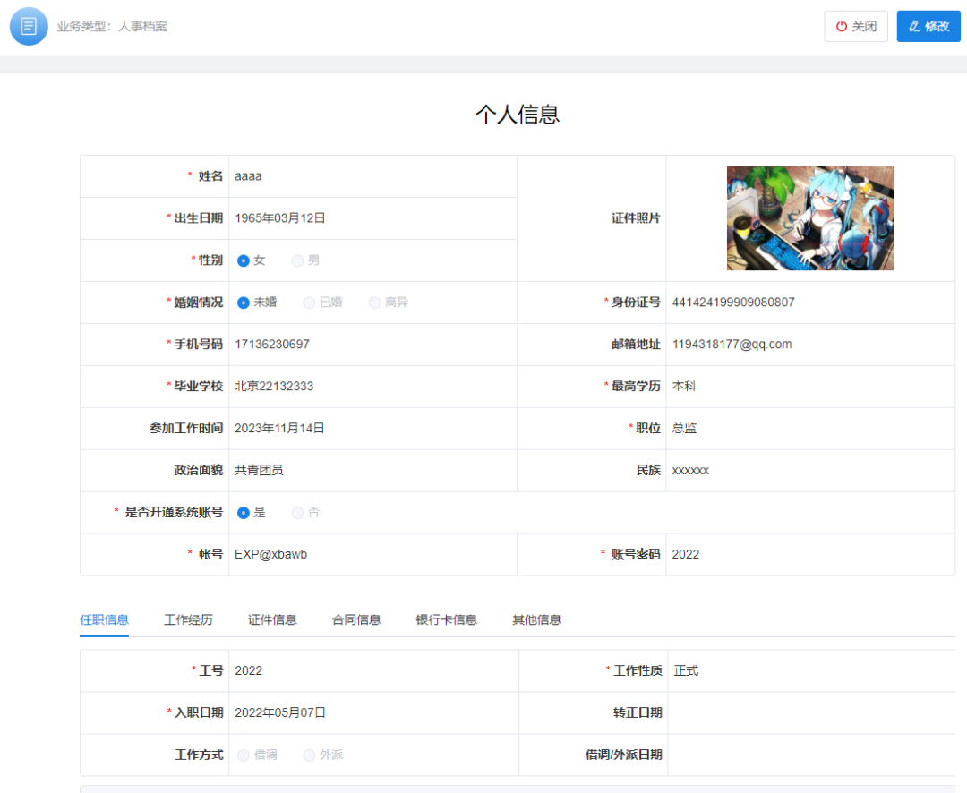The width and height of the screenshot is (967, 793).
Task: Click ID number 441424199909080807
Action: point(733,303)
